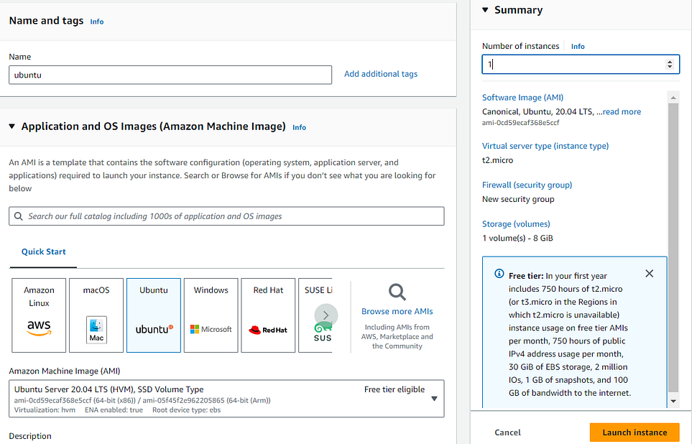This screenshot has width=692, height=444.
Task: Select the macOS AMI card
Action: (x=96, y=315)
